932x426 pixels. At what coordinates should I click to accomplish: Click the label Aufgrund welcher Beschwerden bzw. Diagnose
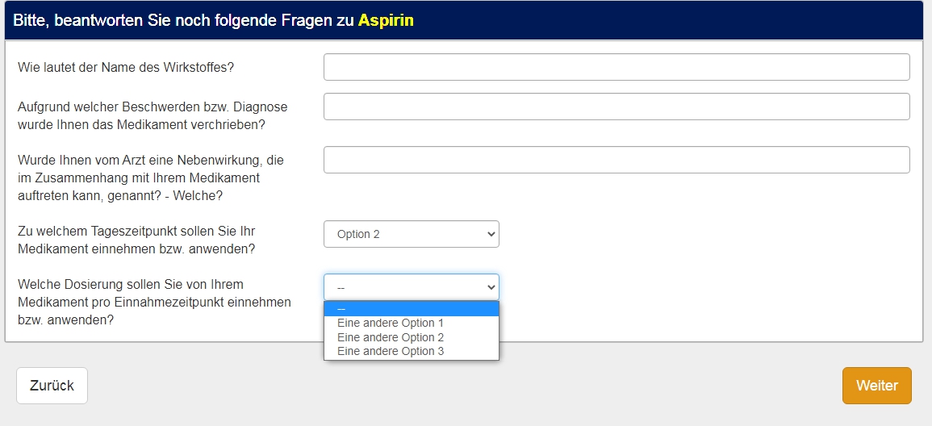pos(153,116)
